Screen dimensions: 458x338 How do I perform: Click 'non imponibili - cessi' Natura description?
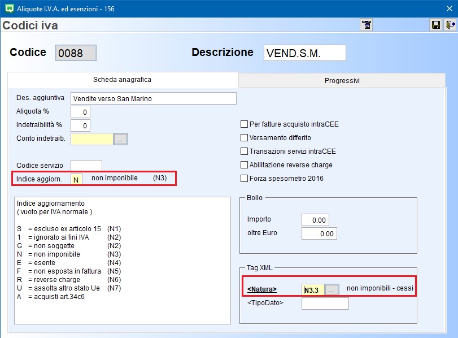pyautogui.click(x=380, y=288)
